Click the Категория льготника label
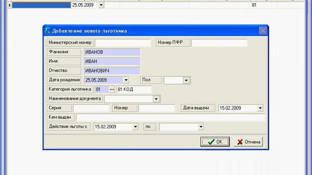Image resolution: width=312 pixels, height=175 pixels. [70, 89]
